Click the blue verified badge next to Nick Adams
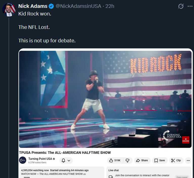This screenshot has width=194, height=178. [51, 6]
